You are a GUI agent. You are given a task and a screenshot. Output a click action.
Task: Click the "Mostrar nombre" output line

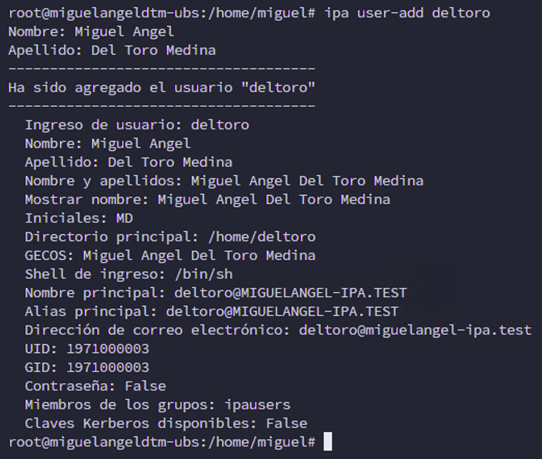(x=207, y=199)
